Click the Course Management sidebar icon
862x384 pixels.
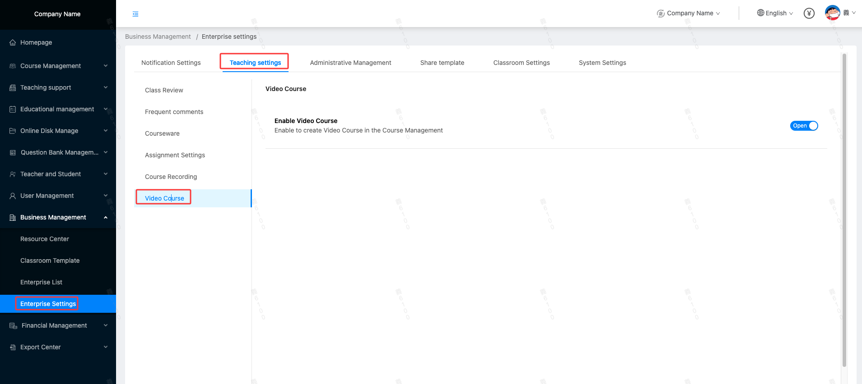[13, 66]
